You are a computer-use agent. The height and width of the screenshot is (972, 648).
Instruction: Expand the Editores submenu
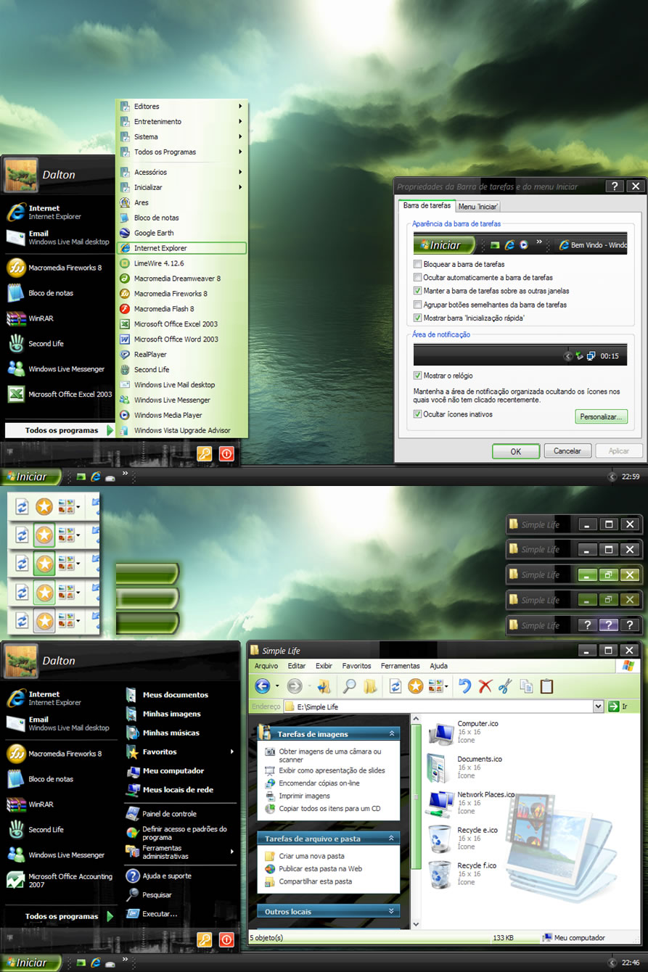pyautogui.click(x=181, y=106)
